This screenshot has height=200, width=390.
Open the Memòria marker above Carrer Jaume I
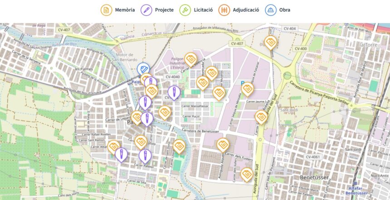coord(247,89)
